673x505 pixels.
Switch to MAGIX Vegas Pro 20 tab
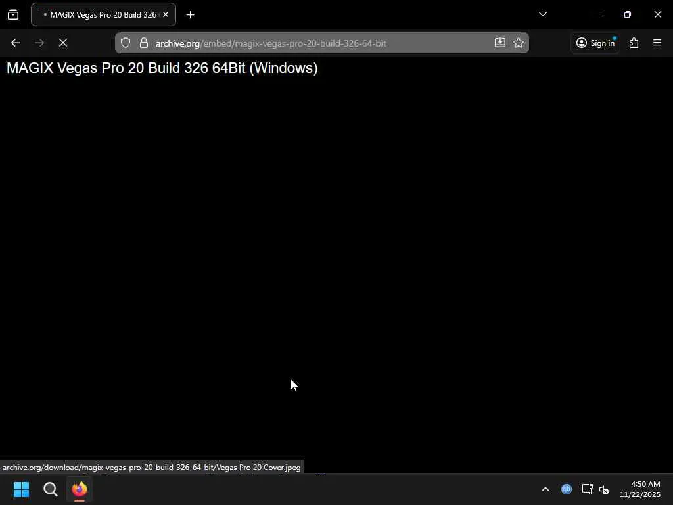pos(103,14)
